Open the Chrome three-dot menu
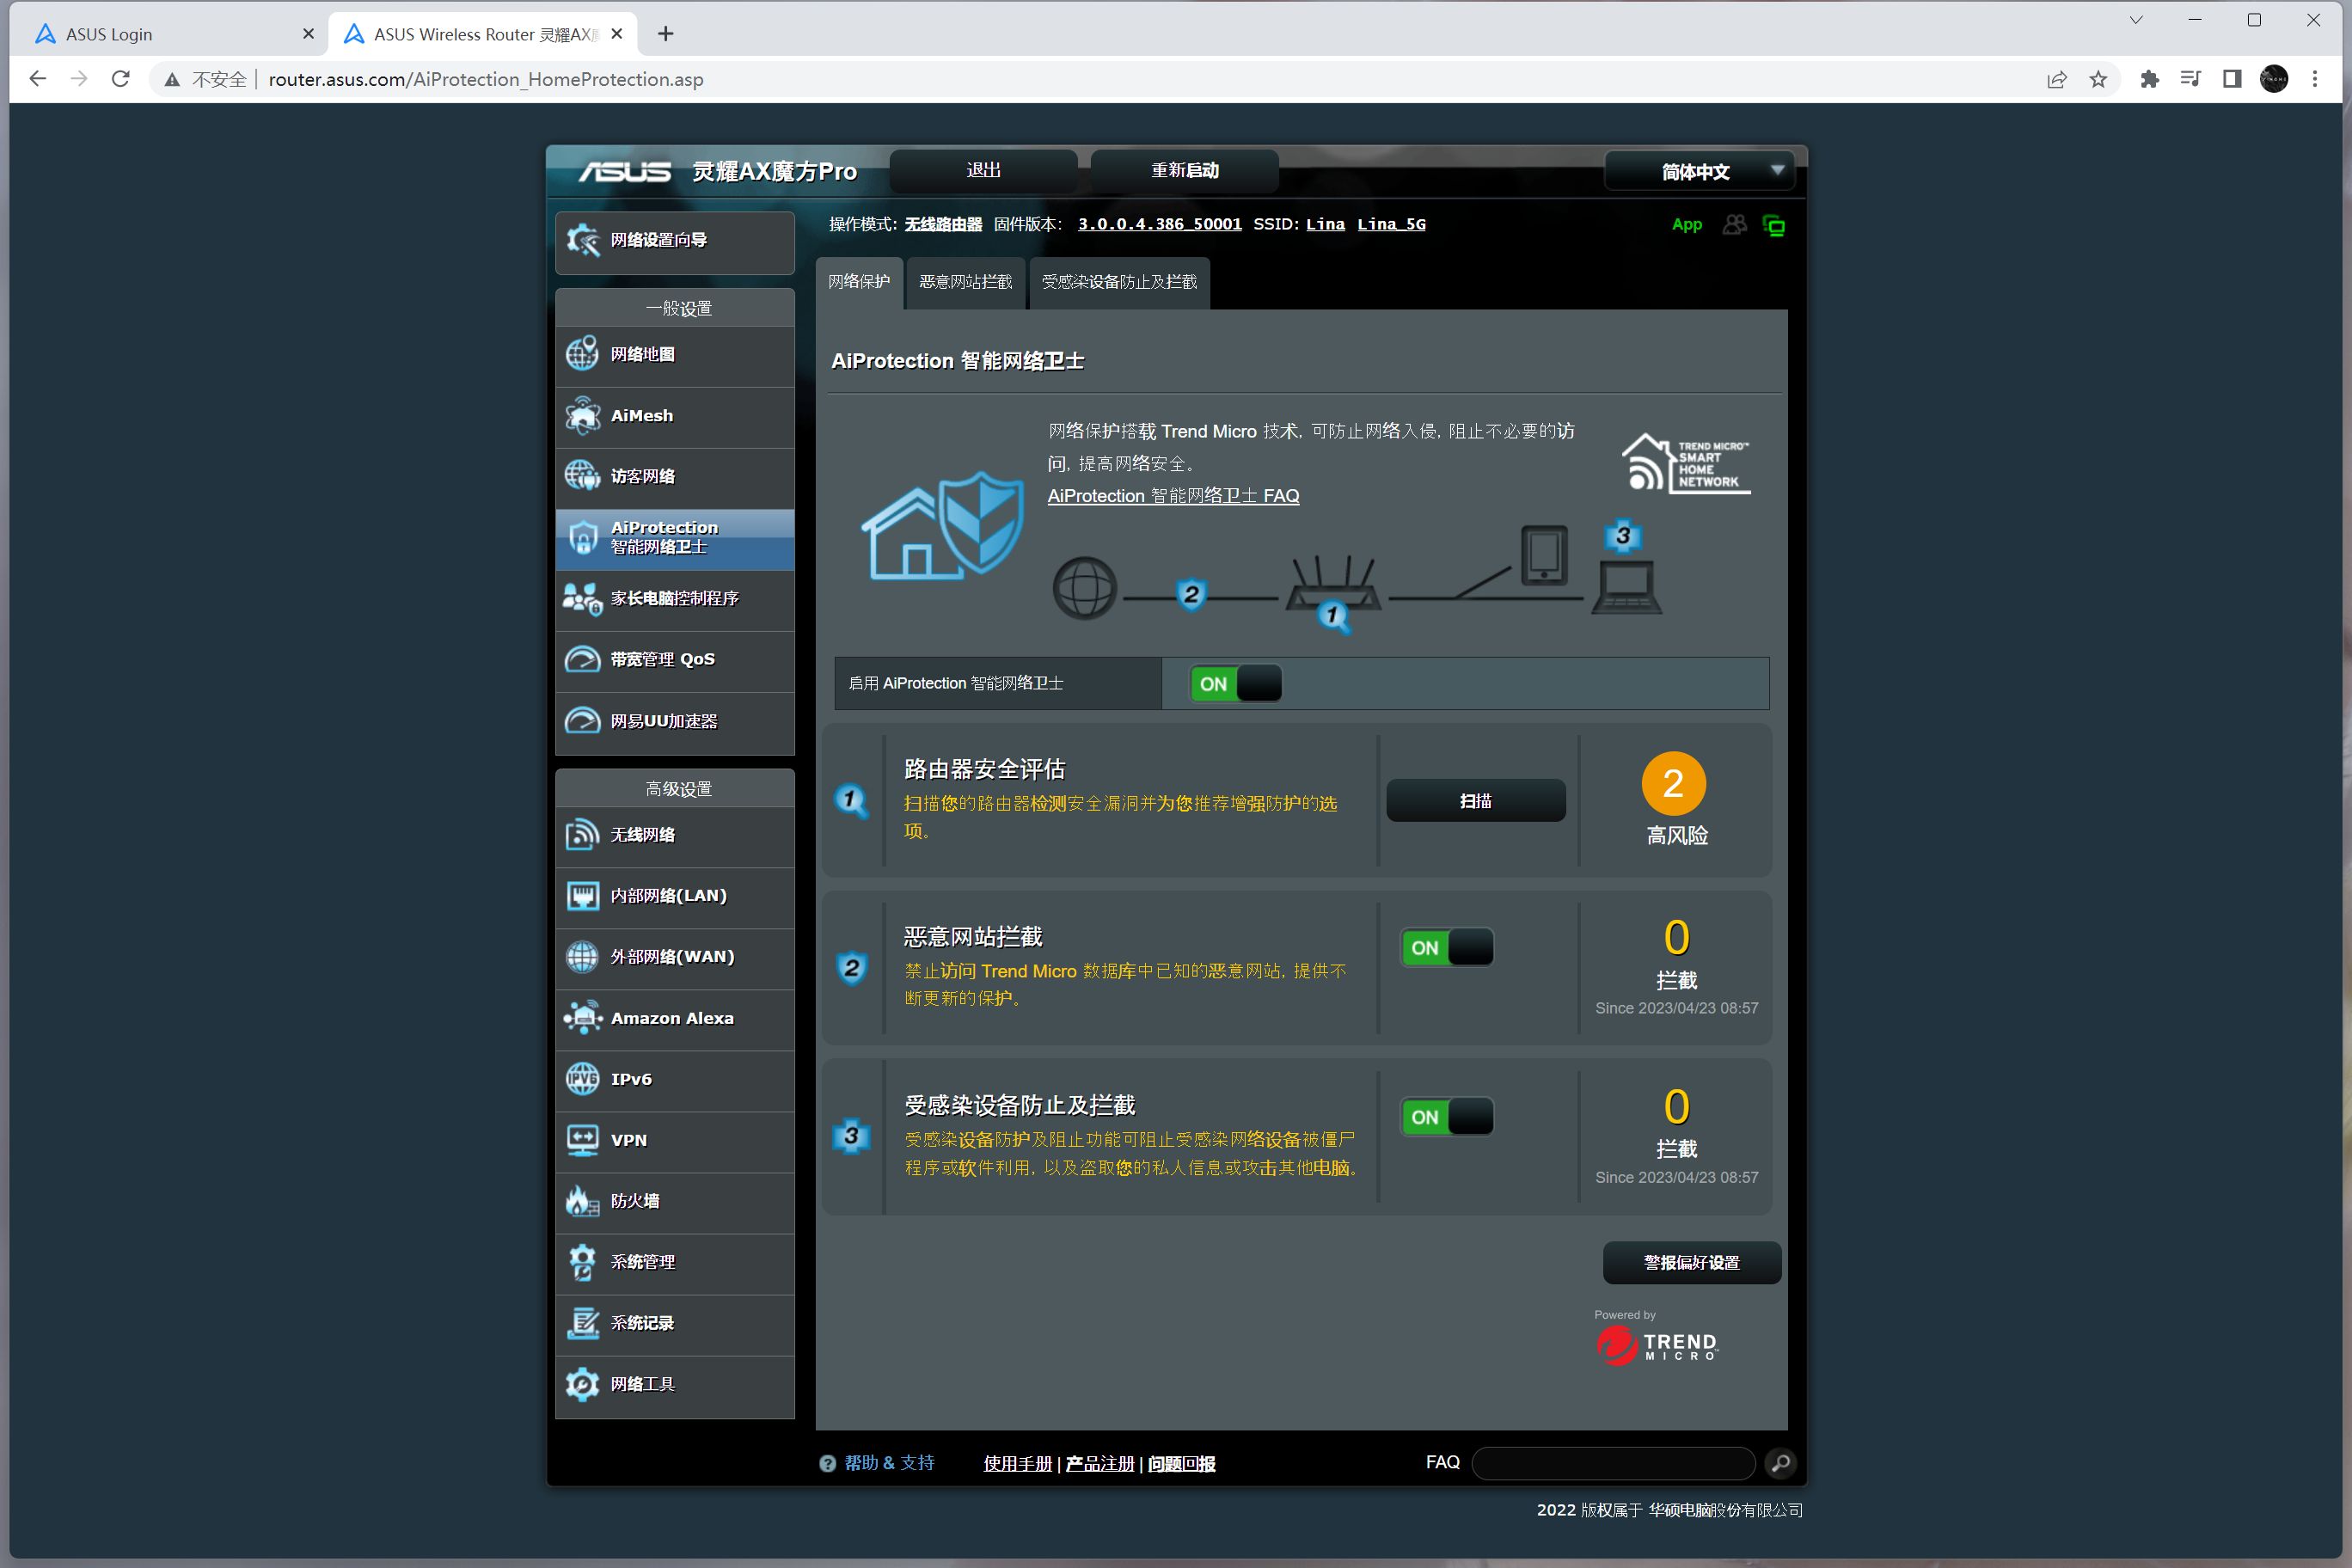Screen dimensions: 2352x1568 click(x=2314, y=79)
